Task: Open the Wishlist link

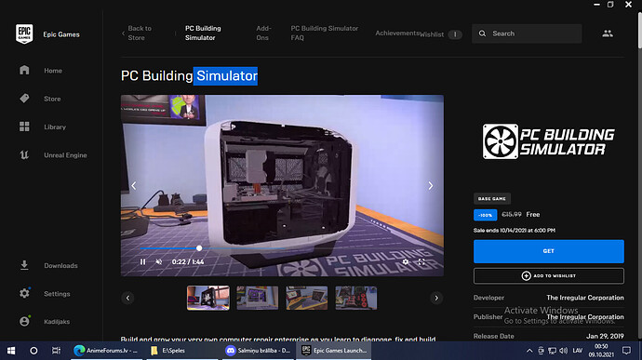Action: [x=432, y=34]
